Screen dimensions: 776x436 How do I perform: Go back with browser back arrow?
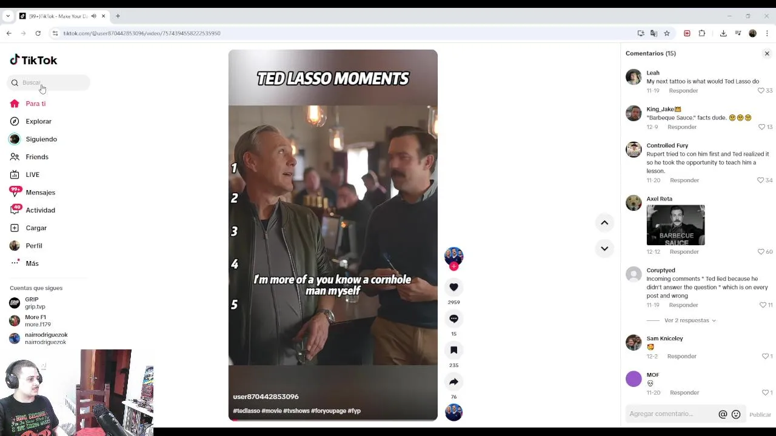[x=9, y=33]
